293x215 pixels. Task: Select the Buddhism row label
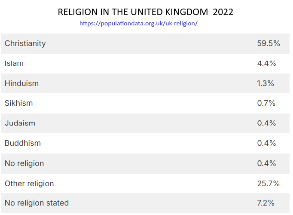(x=22, y=143)
